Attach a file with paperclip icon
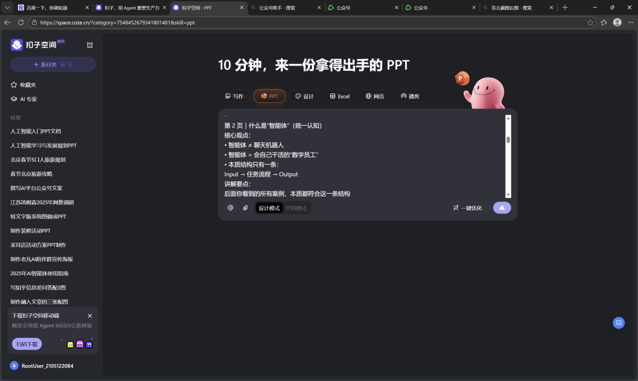 pos(245,208)
